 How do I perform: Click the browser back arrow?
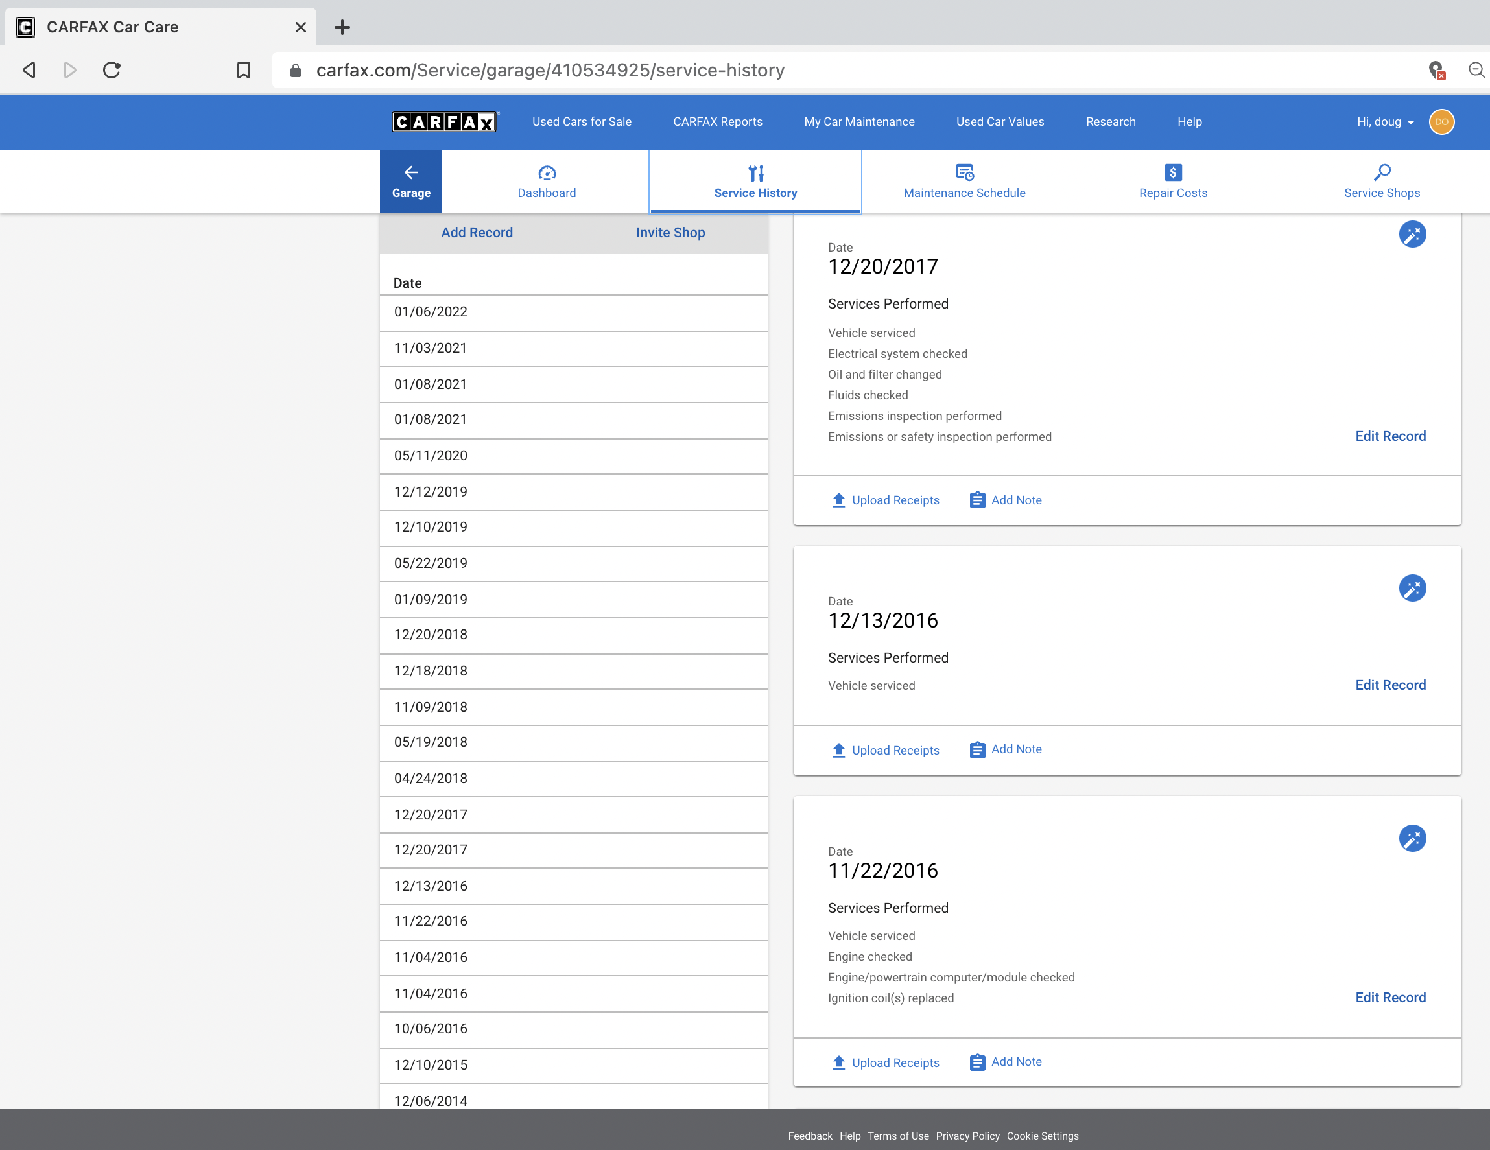click(29, 70)
